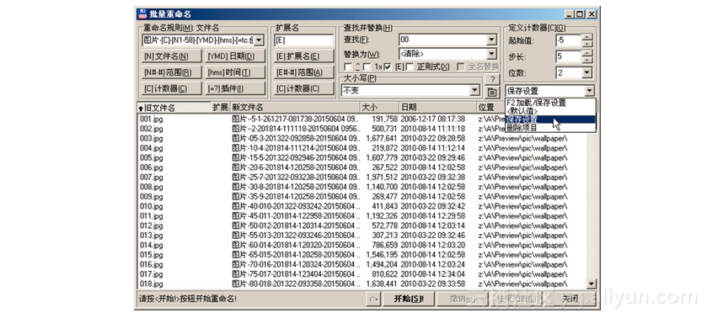Collapse the 保存设置 combo box arrow
The height and width of the screenshot is (318, 707).
tap(589, 92)
